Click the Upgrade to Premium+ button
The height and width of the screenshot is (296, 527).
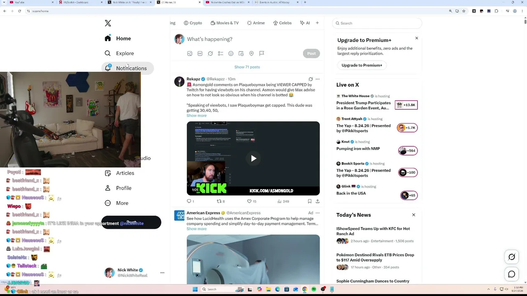[362, 65]
